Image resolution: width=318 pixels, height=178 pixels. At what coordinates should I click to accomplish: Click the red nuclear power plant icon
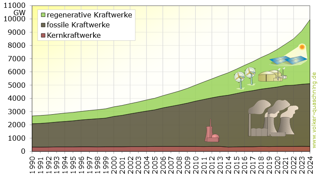point(212,134)
